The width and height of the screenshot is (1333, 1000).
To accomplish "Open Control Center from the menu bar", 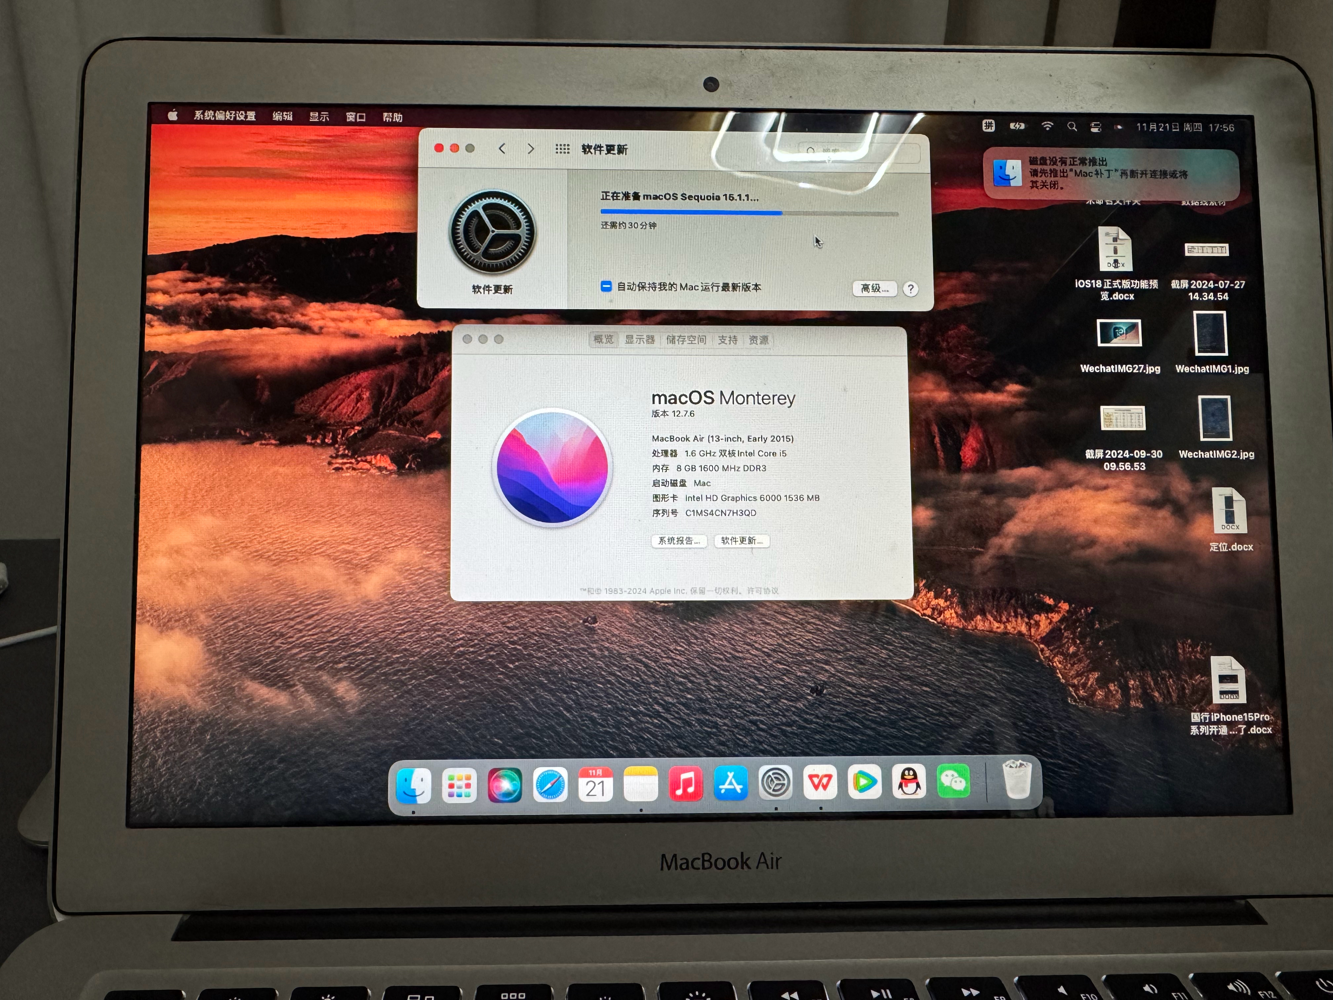I will pos(1096,127).
